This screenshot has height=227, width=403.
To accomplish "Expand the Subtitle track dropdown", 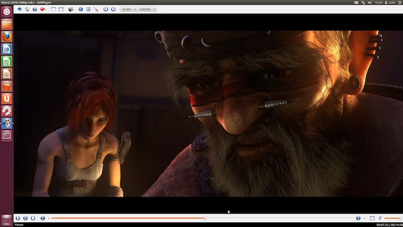I will (x=154, y=9).
